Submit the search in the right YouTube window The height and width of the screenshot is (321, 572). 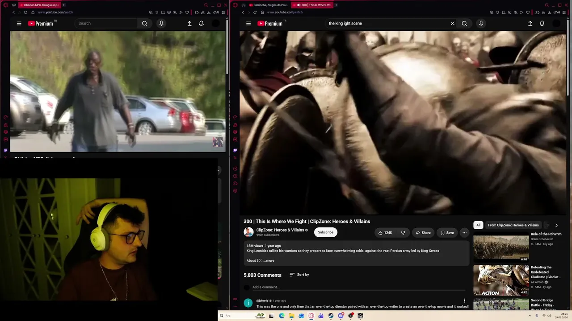tap(464, 24)
